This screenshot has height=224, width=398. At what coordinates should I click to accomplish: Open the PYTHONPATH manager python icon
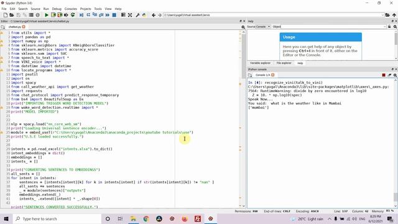pyautogui.click(x=144, y=15)
